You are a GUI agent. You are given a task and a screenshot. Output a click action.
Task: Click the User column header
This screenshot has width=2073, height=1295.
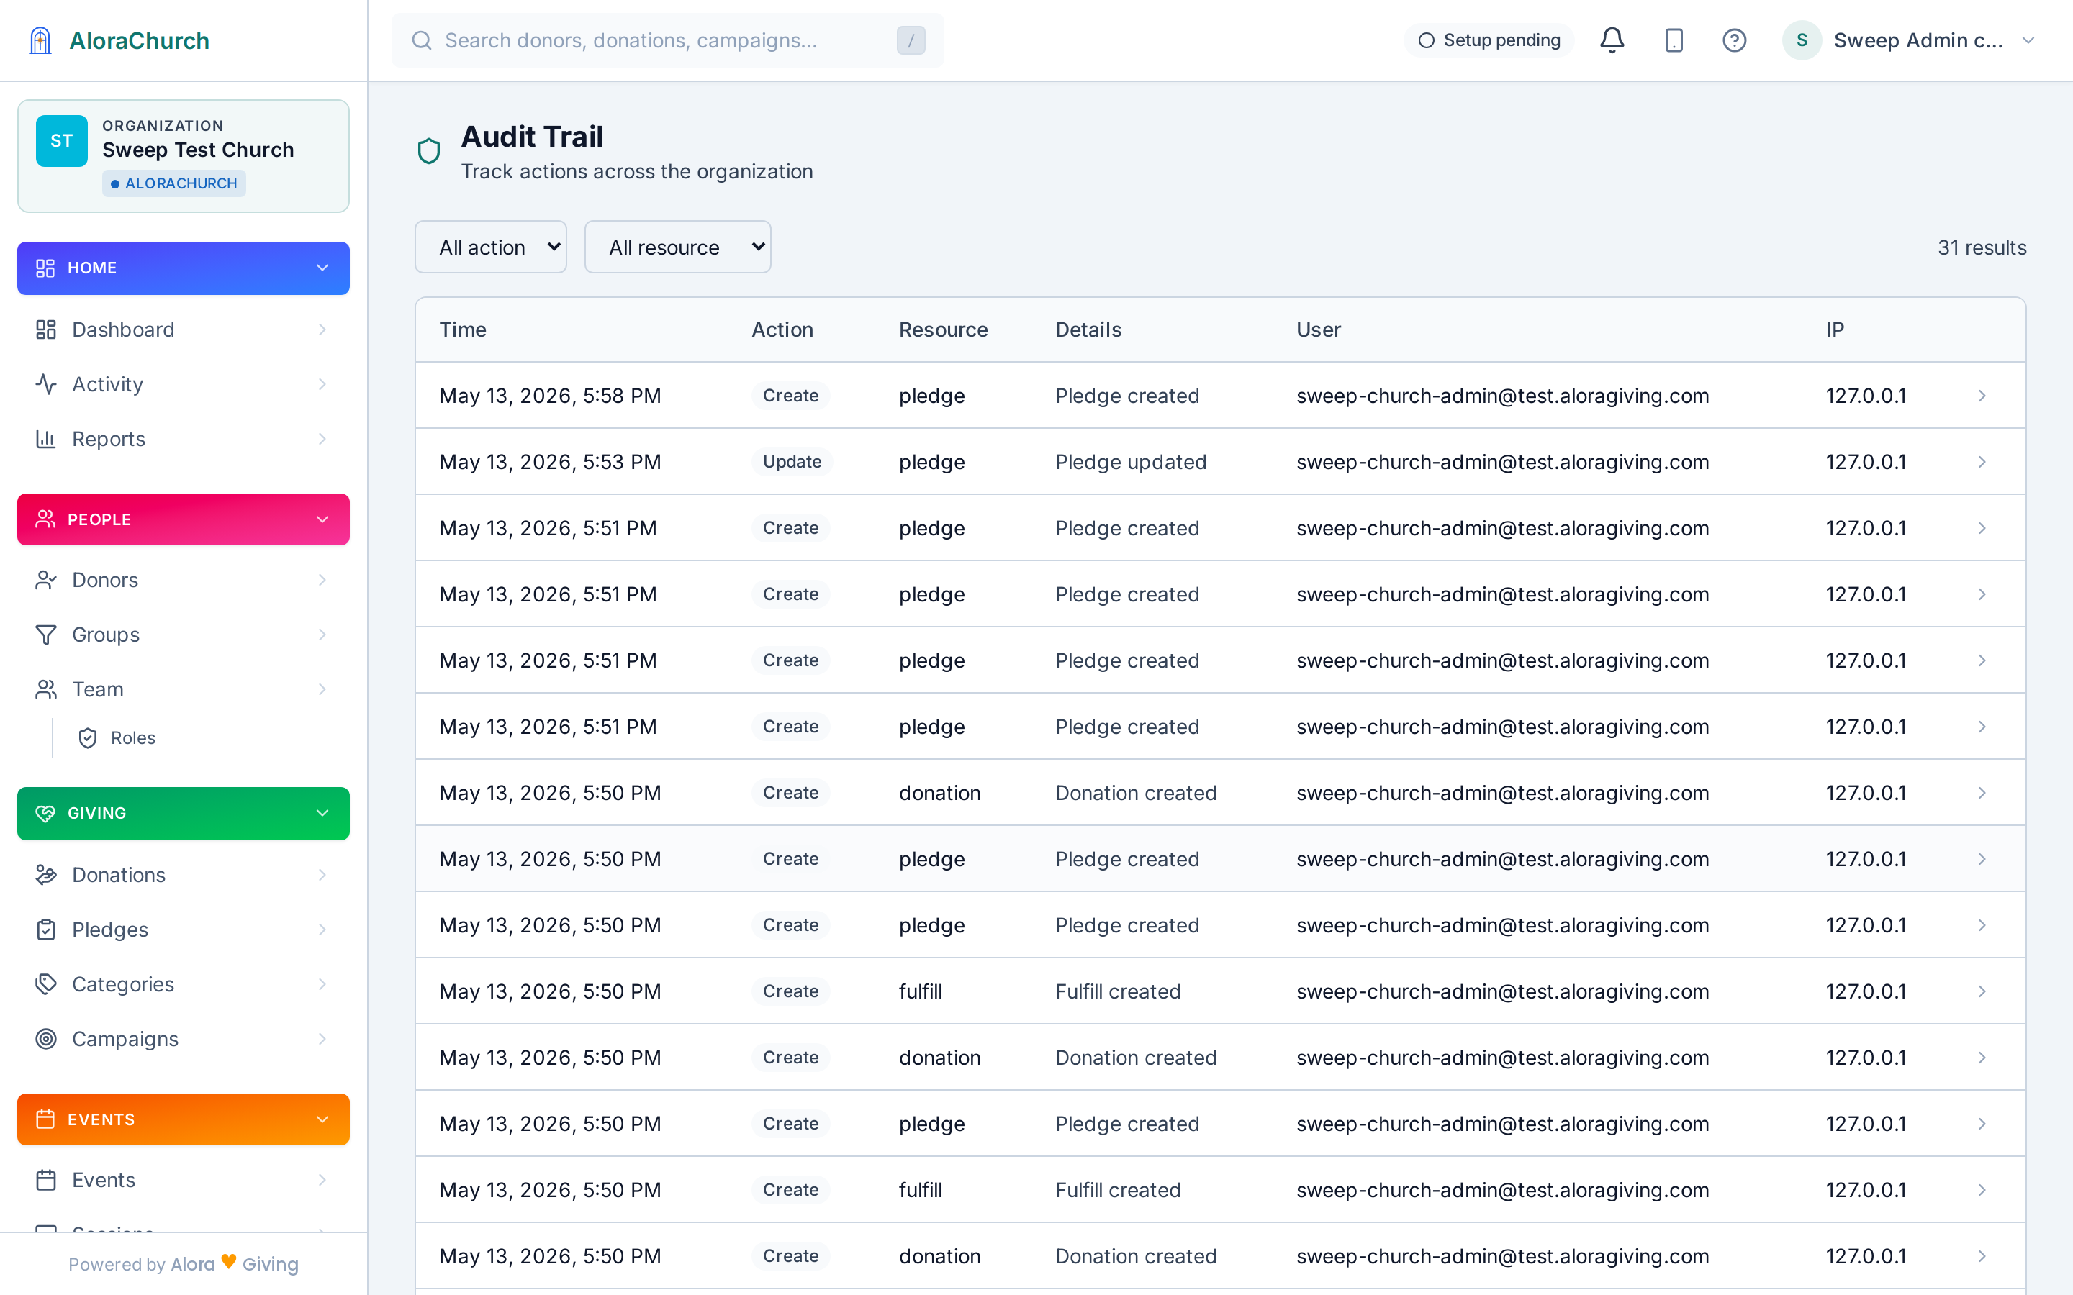pos(1319,330)
